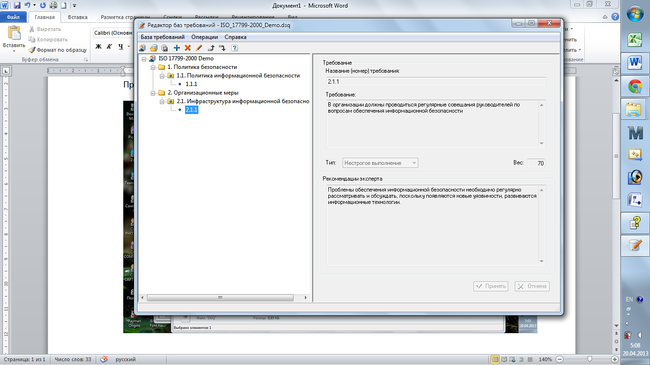Collapse the ISO 17799-2000 Demo root node
Screen dimensions: 650x365
(144, 58)
